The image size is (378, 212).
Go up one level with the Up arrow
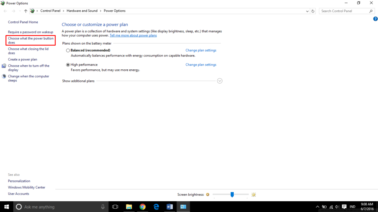coord(25,11)
